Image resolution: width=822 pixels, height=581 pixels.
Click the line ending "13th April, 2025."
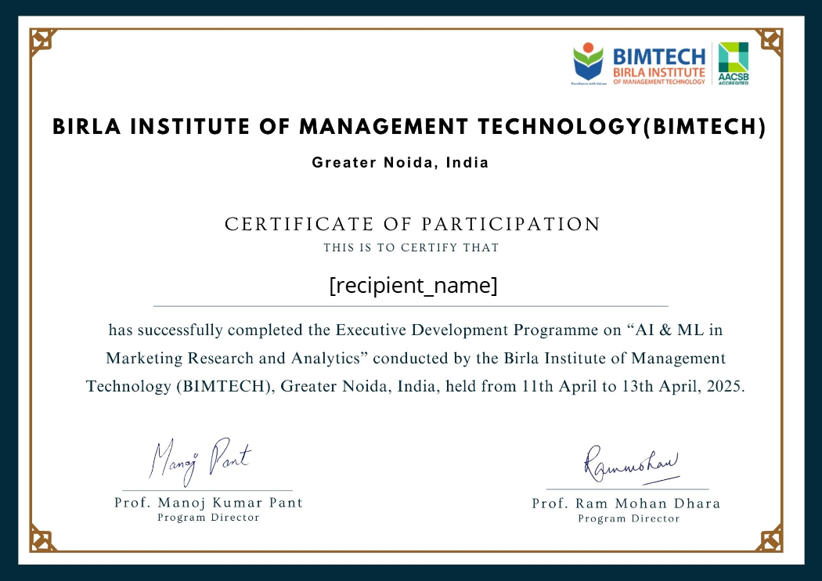click(x=415, y=387)
